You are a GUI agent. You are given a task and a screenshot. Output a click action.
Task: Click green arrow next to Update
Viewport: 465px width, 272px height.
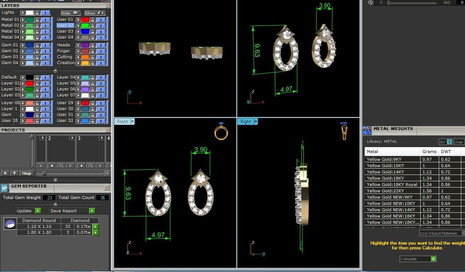coord(38,210)
